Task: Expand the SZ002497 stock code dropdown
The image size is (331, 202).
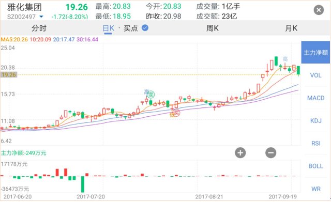Action: (x=41, y=17)
